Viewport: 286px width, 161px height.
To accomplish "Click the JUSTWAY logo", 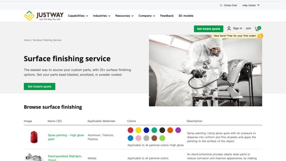I will pyautogui.click(x=44, y=16).
